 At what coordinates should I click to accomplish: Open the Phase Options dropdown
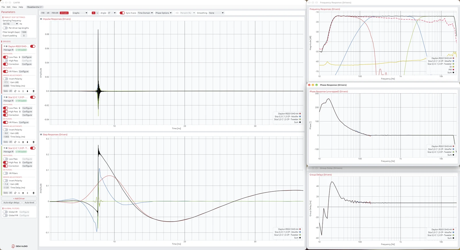[164, 13]
